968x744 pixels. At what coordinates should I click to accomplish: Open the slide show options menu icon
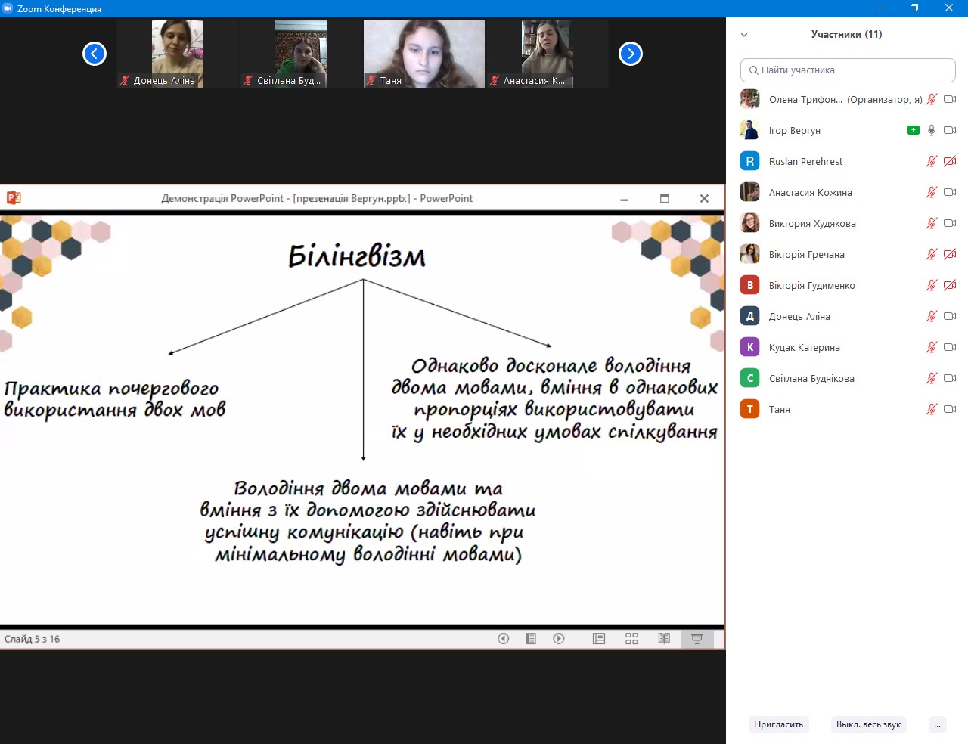(531, 639)
